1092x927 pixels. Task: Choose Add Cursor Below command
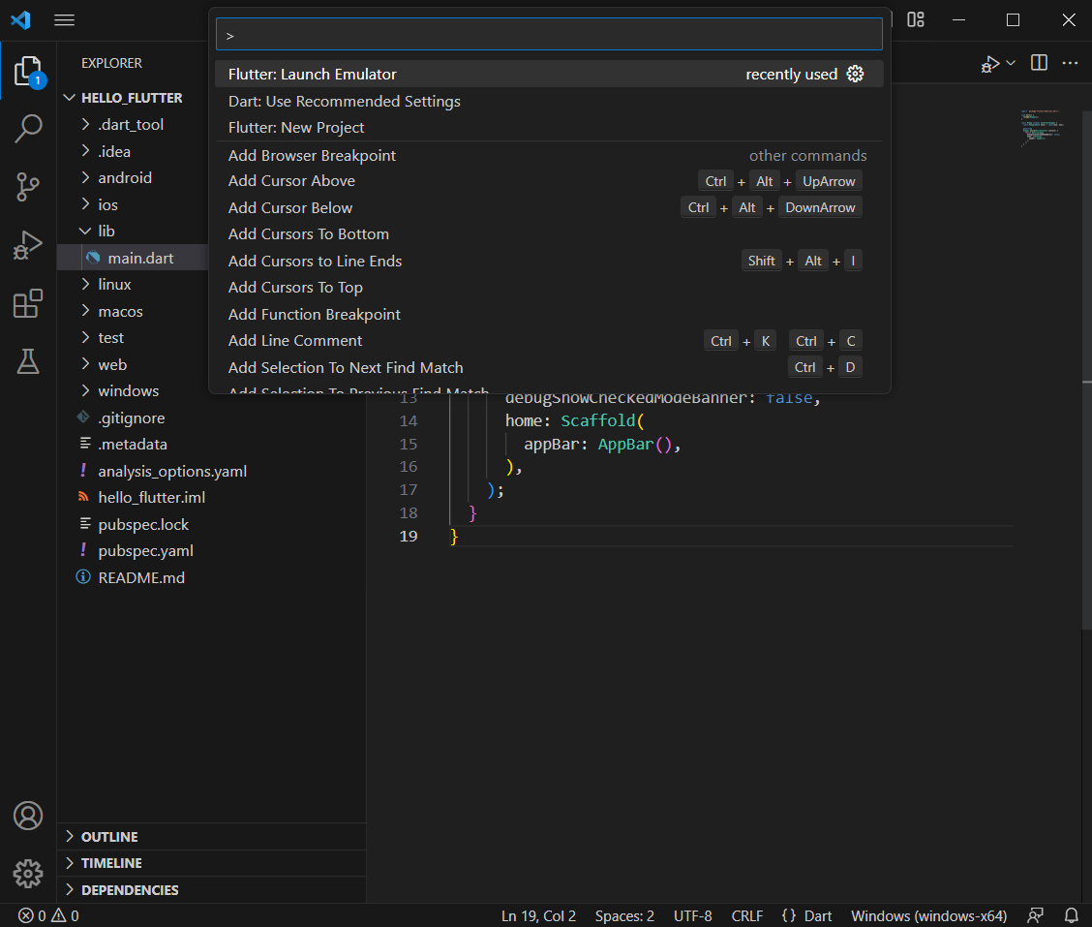coord(549,207)
